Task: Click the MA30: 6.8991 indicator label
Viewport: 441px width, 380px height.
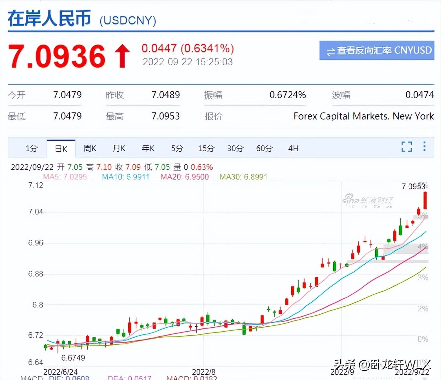Action: click(x=243, y=177)
